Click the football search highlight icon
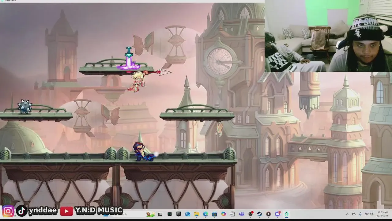 pyautogui.click(x=150, y=214)
